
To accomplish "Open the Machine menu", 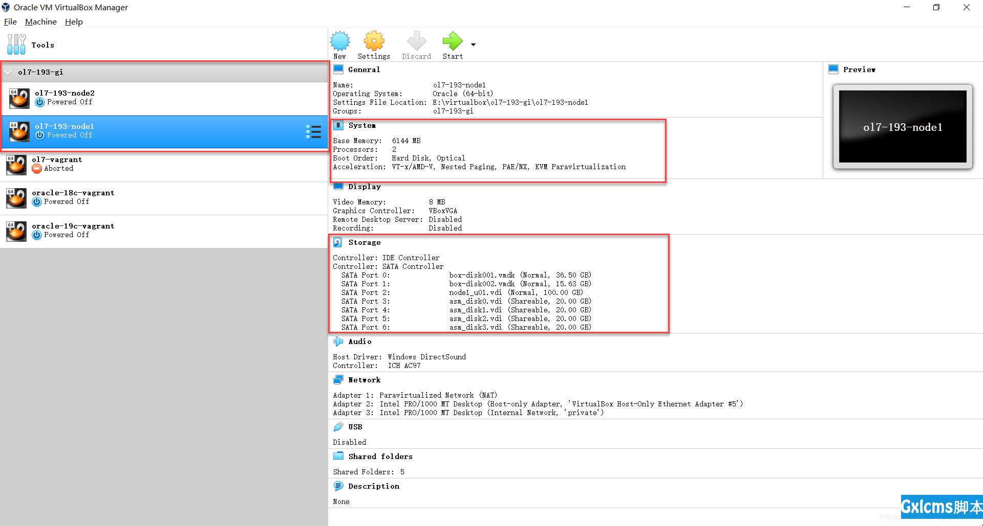I will tap(41, 21).
